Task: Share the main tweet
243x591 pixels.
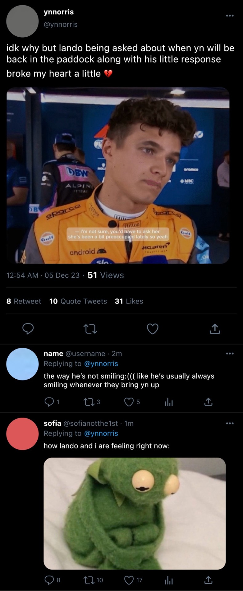Action: click(215, 329)
